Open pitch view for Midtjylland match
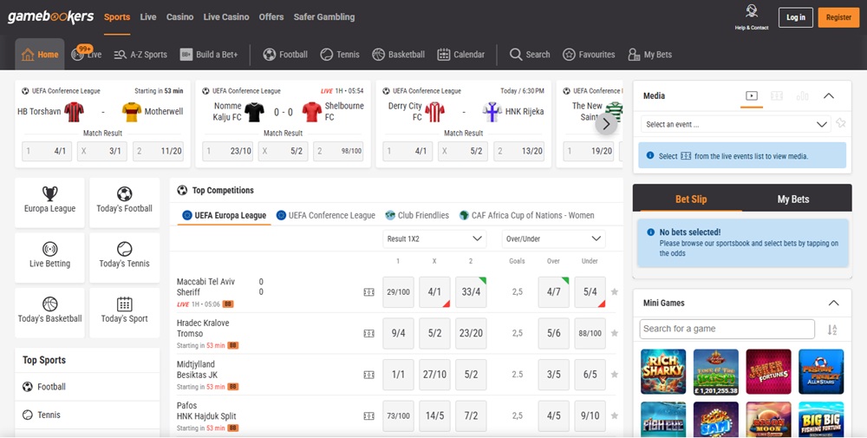 (368, 375)
